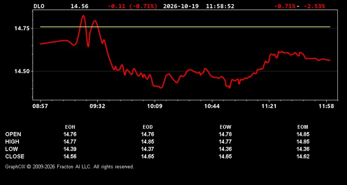347x185 pixels.
Task: Click the 10:09 time axis marker
Action: click(x=155, y=106)
